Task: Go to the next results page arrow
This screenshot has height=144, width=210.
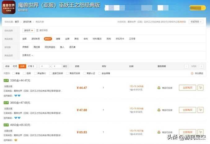Action: click(201, 66)
